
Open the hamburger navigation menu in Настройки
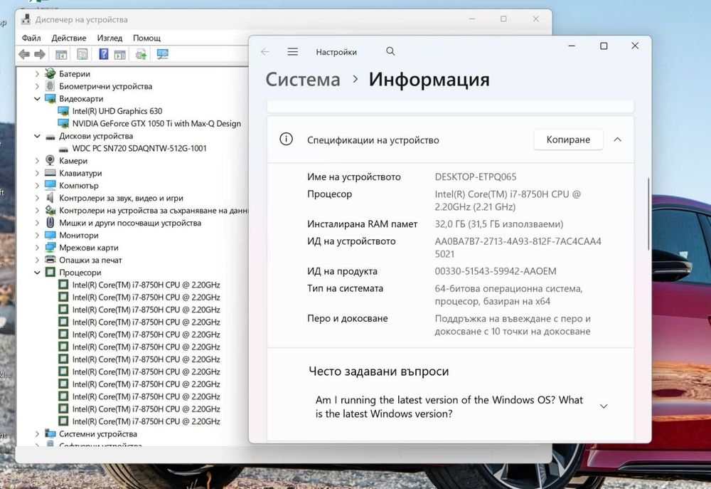click(x=293, y=52)
